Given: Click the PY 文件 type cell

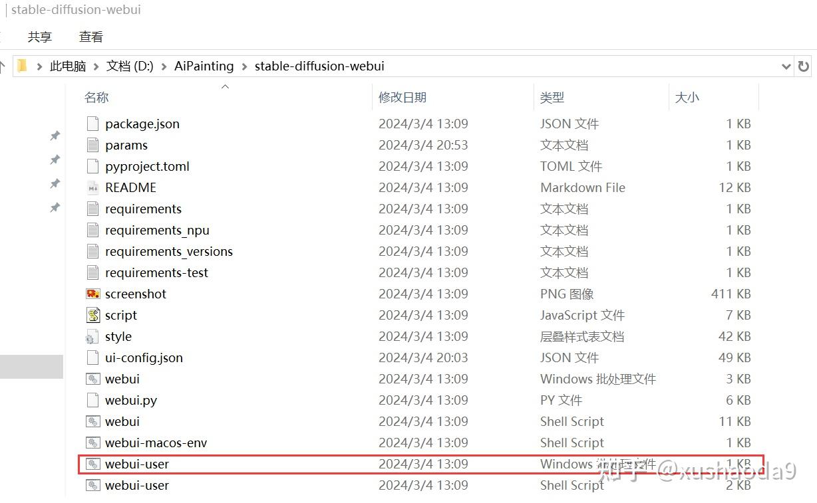Looking at the screenshot, I should coord(561,400).
